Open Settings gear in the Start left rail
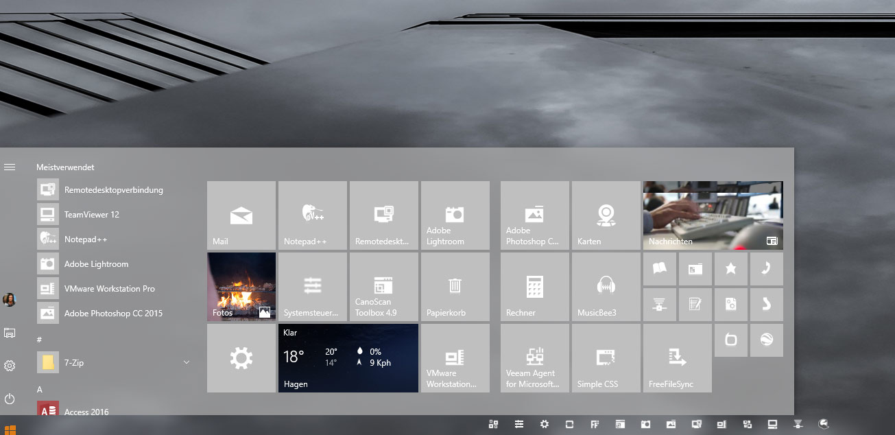This screenshot has width=895, height=435. coord(10,366)
